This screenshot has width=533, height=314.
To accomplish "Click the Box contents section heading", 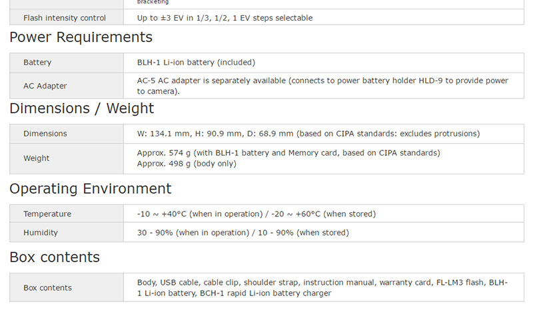I will click(x=55, y=257).
